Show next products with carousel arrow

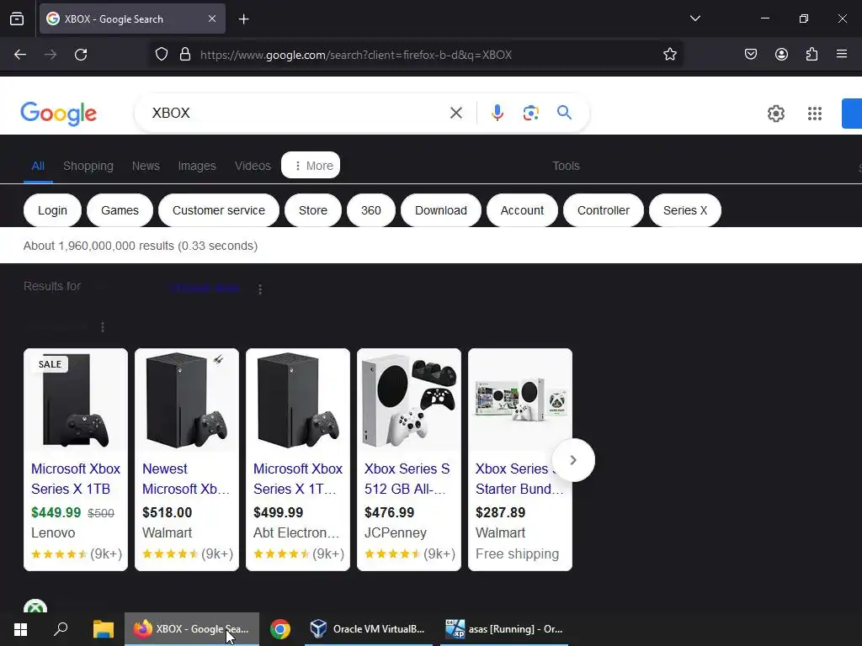(572, 460)
